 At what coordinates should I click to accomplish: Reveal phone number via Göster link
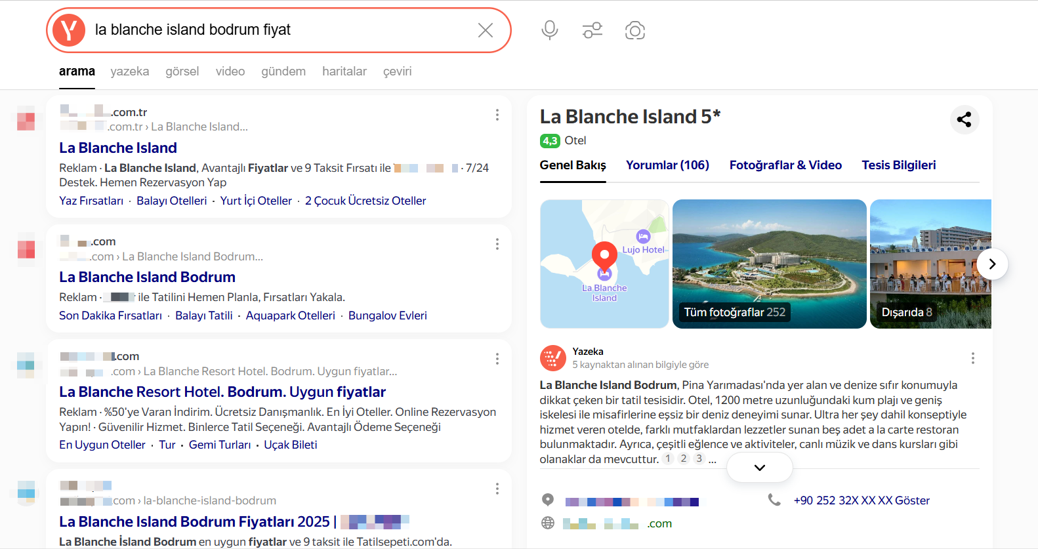(x=912, y=500)
